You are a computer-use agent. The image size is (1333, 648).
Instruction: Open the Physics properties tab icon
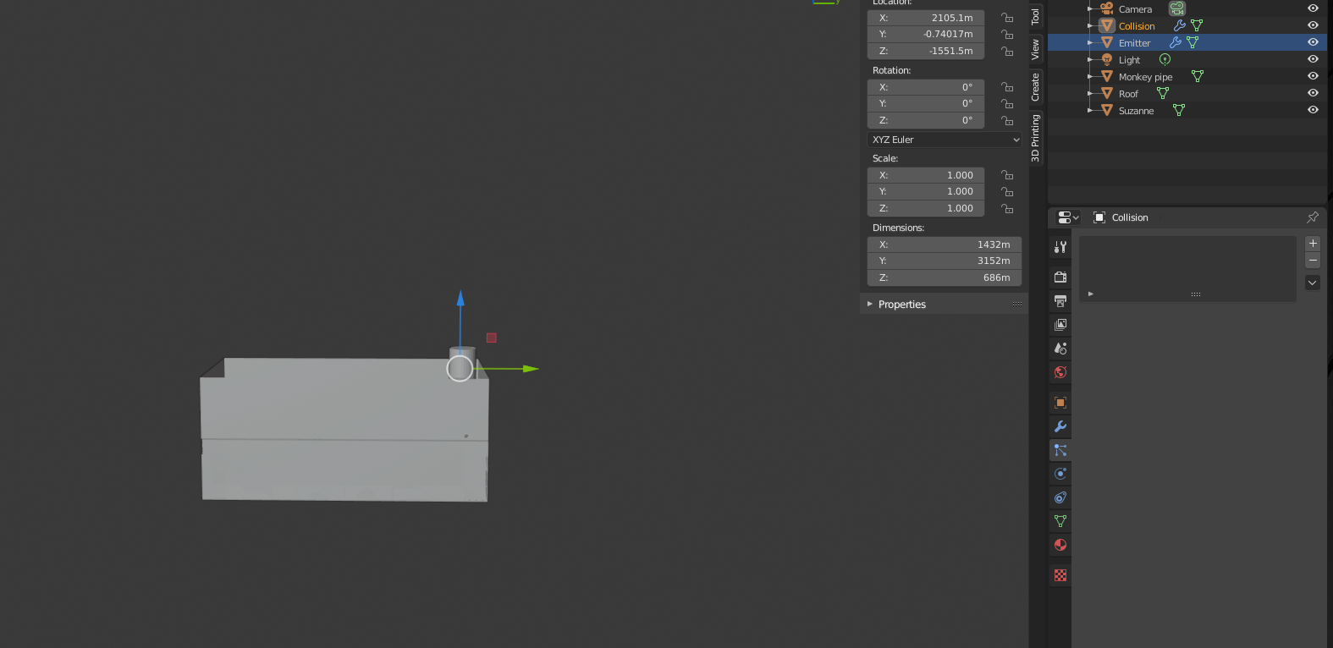pos(1060,474)
